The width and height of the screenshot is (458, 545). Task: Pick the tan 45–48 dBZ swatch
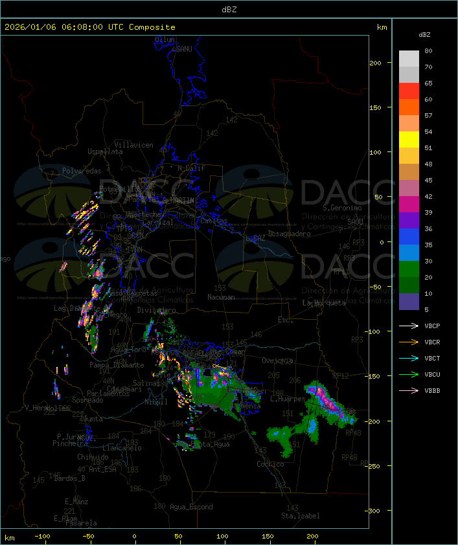coord(409,172)
